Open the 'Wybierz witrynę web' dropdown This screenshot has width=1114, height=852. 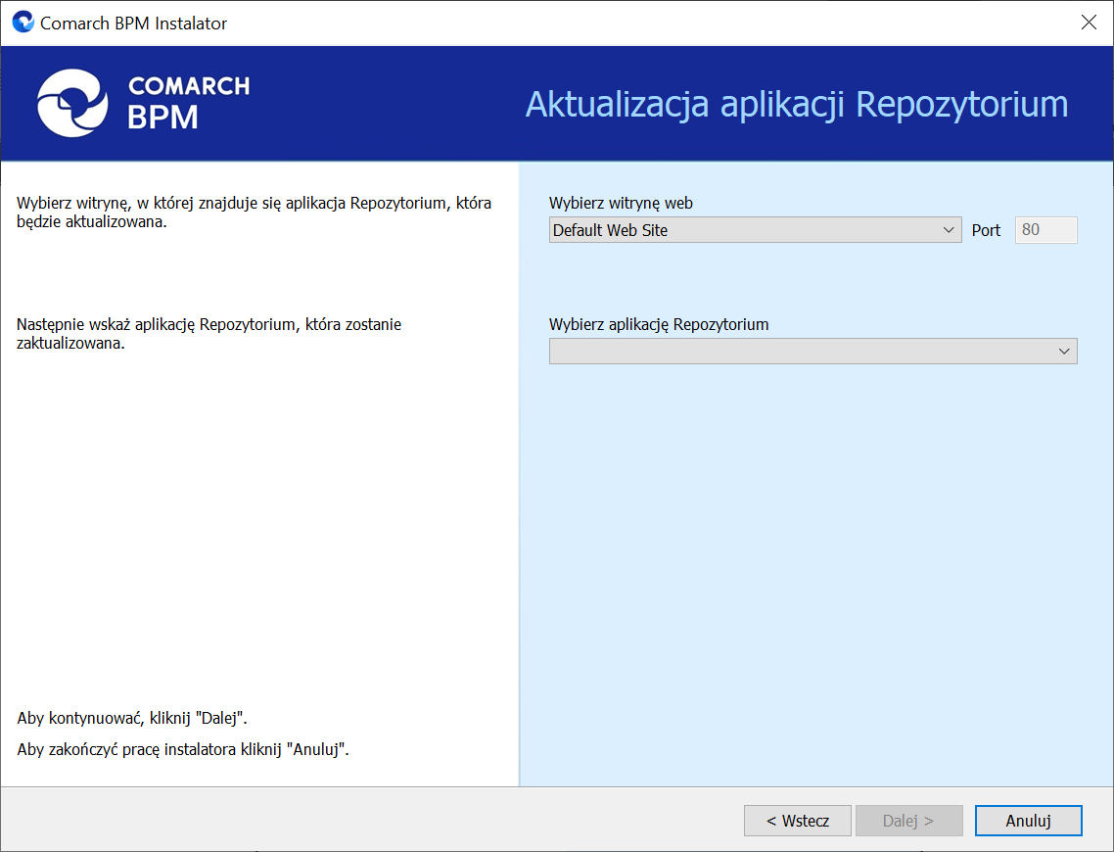pos(755,230)
